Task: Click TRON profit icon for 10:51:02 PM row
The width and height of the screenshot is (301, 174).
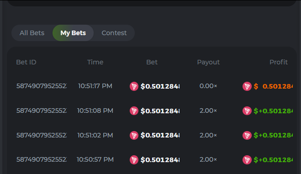Action: 247,136
